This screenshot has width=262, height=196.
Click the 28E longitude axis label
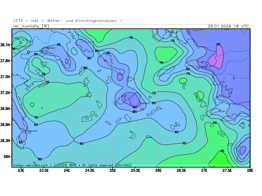[250, 170]
